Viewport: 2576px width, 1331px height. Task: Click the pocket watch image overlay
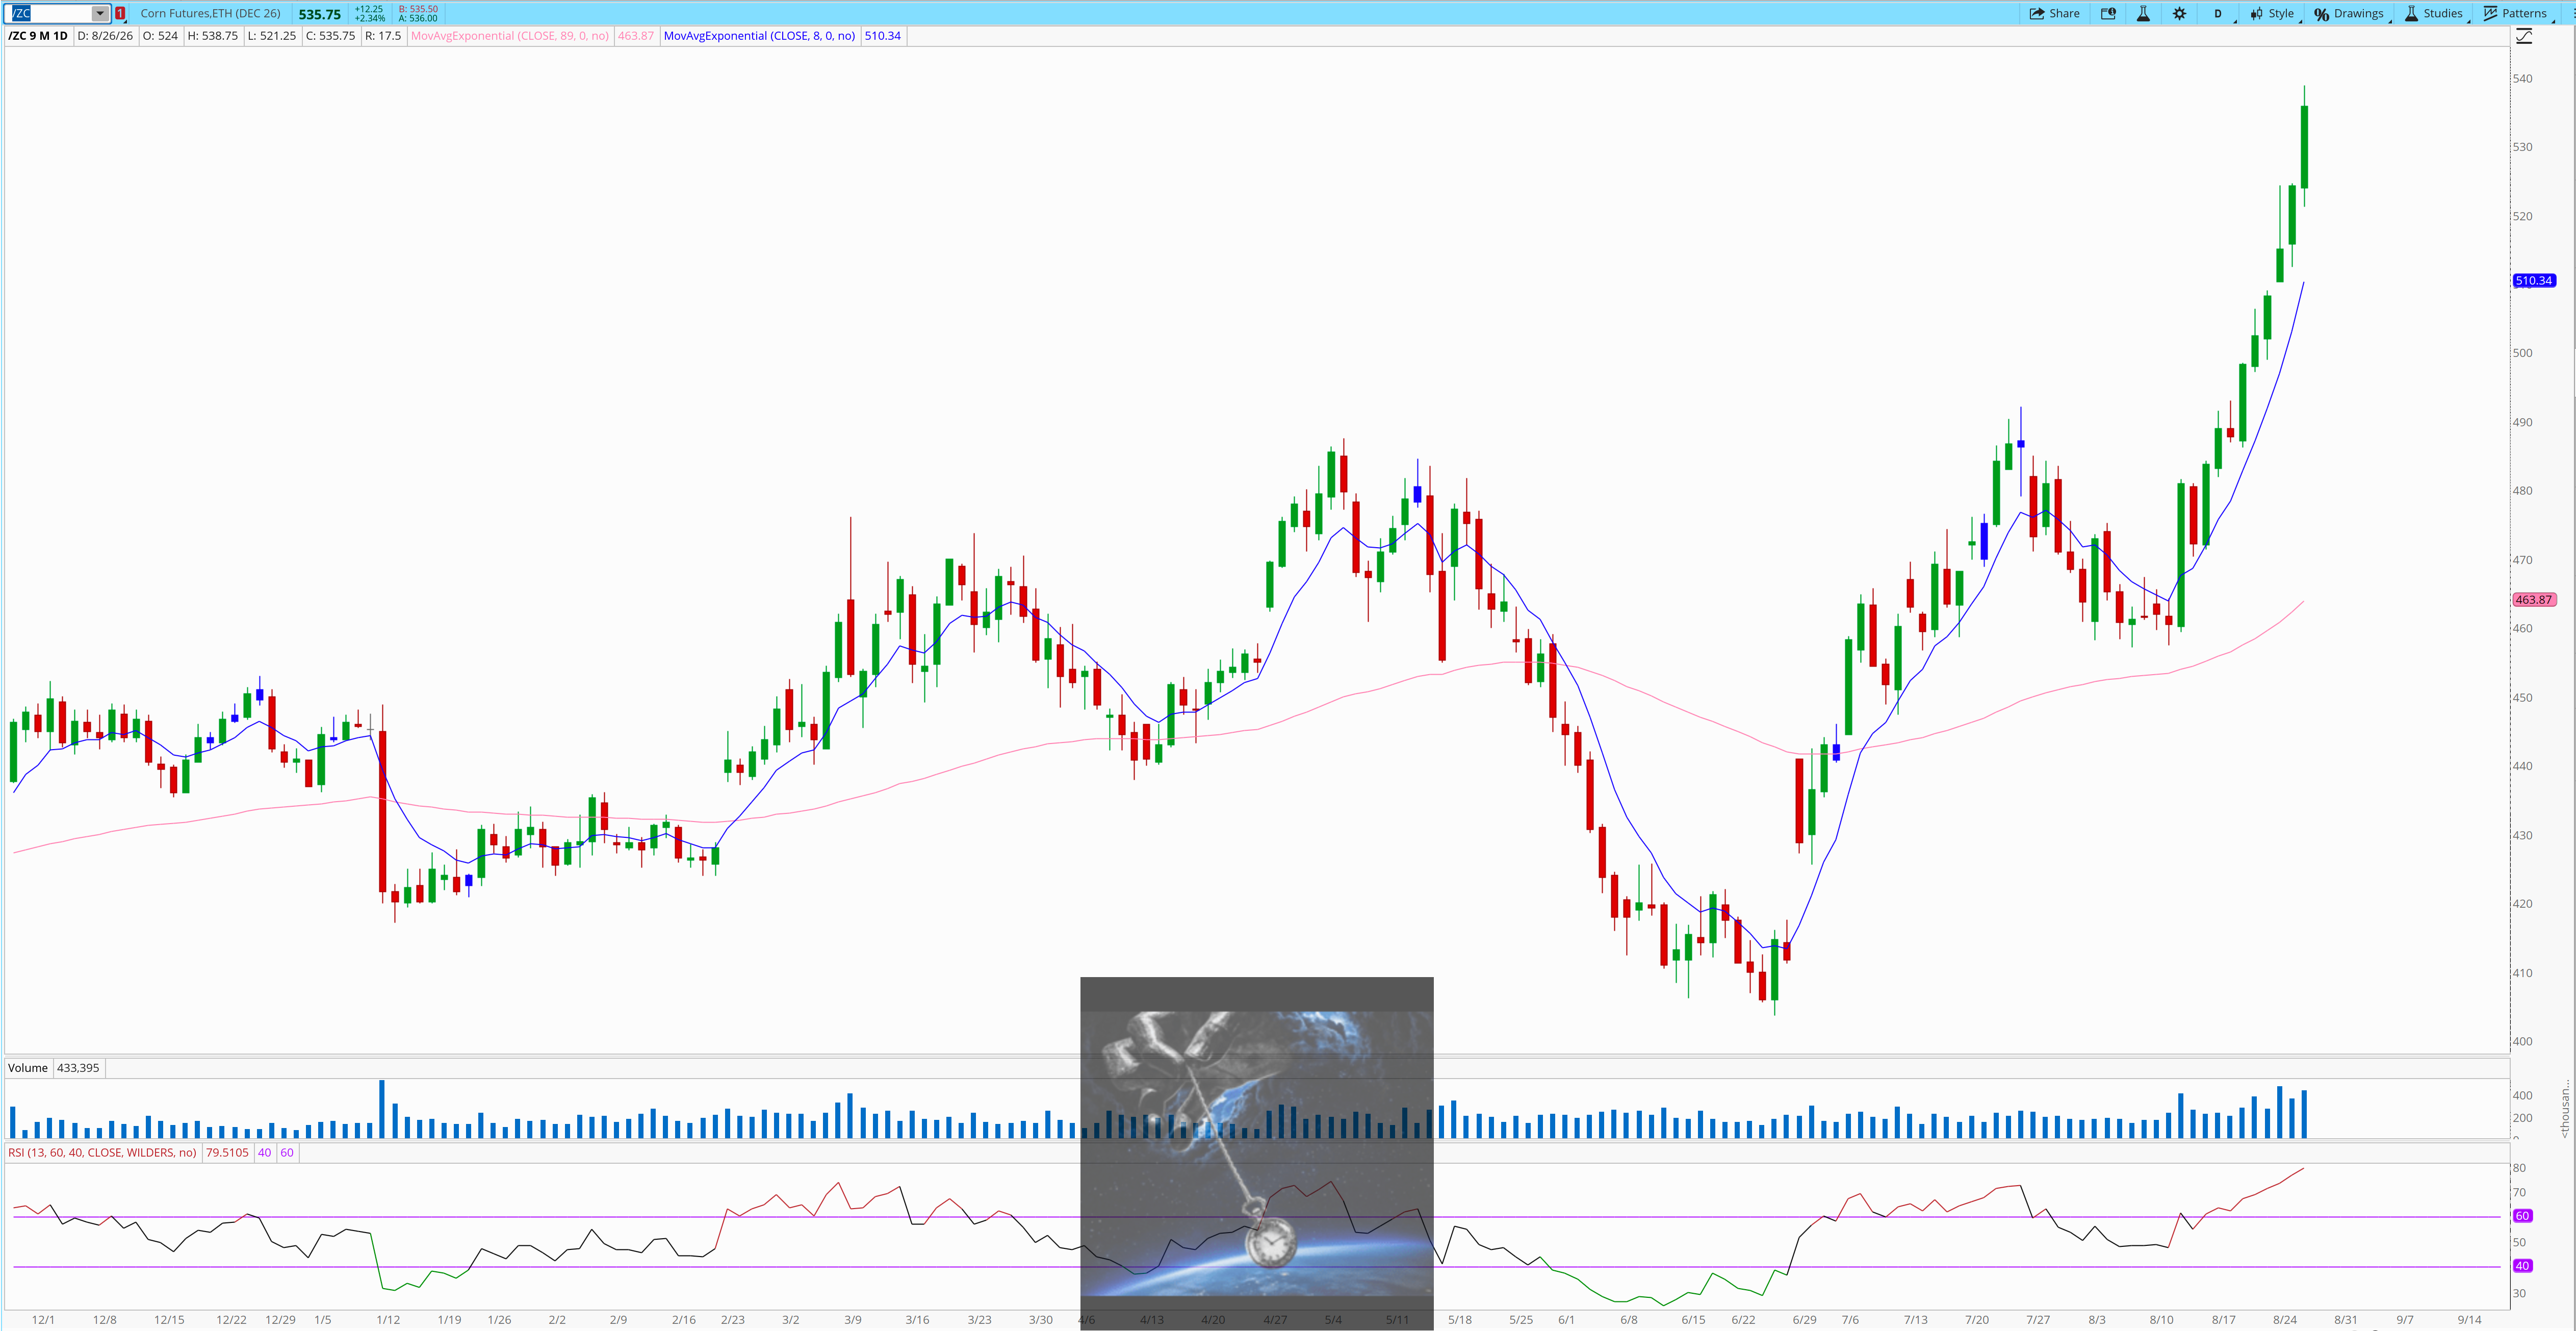point(1257,1153)
